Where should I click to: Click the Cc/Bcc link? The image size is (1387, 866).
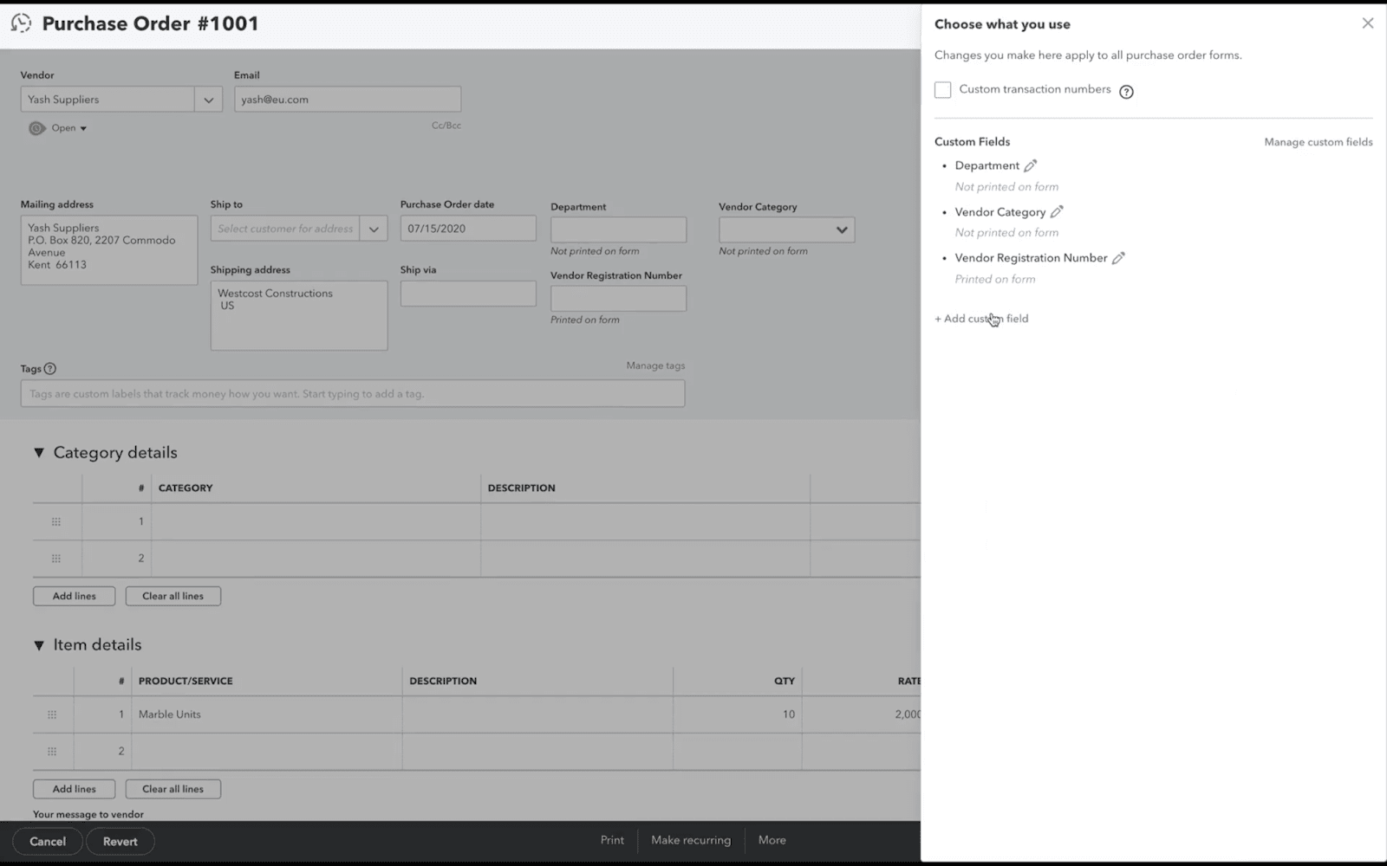[x=446, y=126]
